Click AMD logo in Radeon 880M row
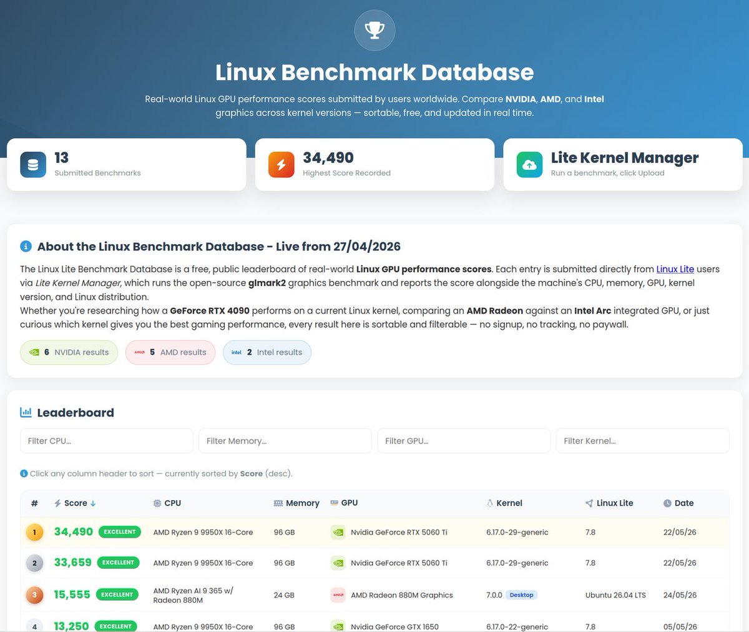This screenshot has width=749, height=632. coord(338,595)
